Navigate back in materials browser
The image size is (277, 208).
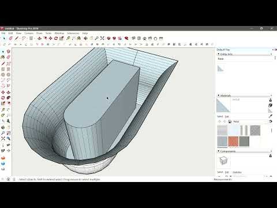click(x=219, y=121)
